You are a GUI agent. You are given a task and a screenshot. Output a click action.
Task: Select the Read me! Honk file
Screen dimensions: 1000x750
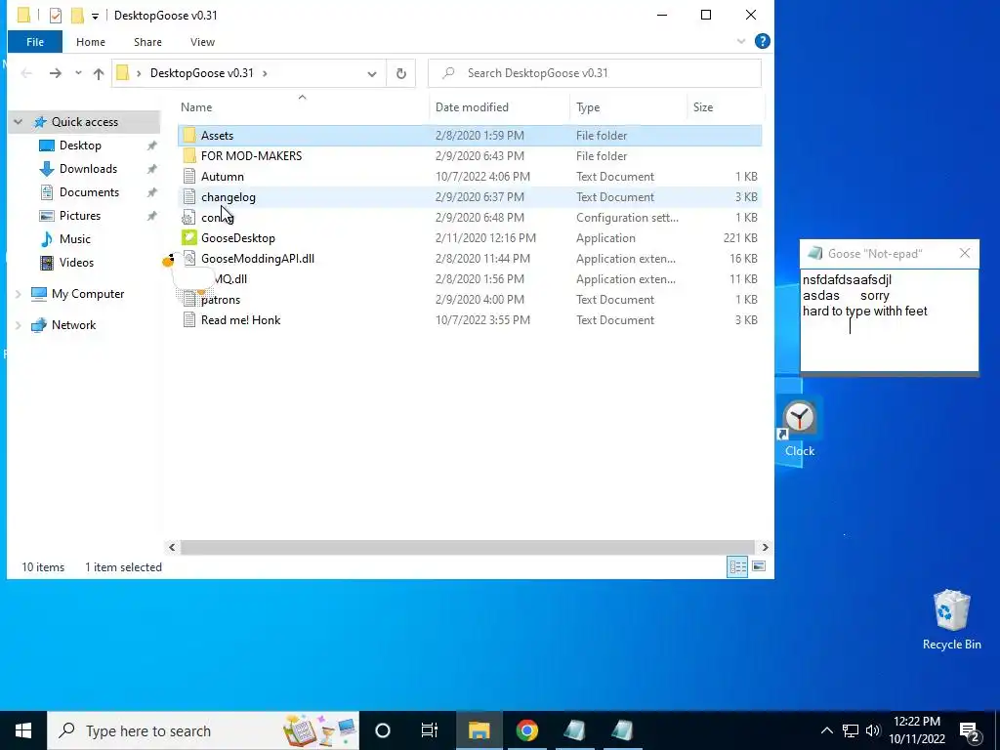click(x=240, y=320)
